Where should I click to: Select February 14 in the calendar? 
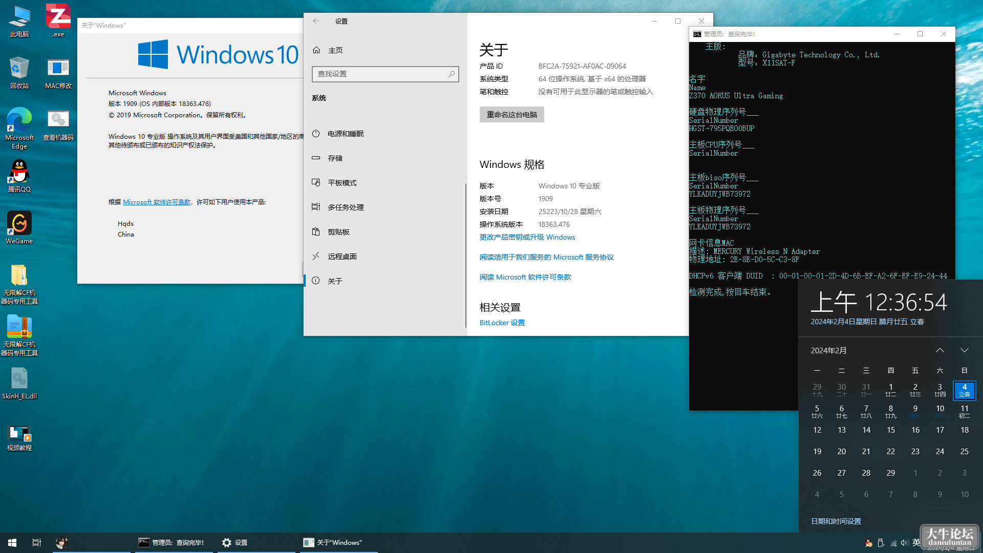[866, 430]
